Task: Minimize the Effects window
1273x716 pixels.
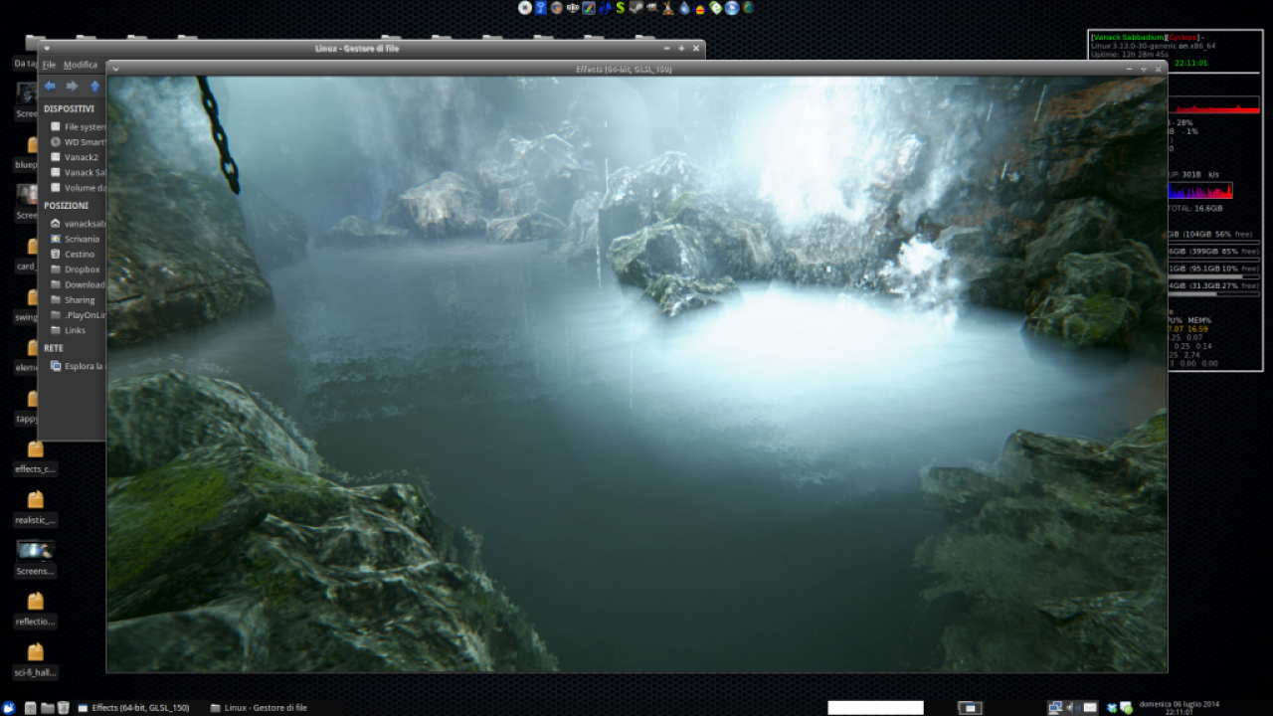Action: click(1129, 69)
